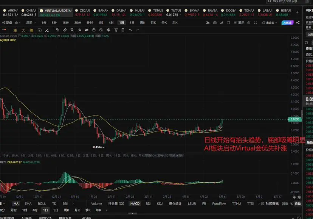
Task: Open the VIRTUAL/USDT symbol tab
Action: [56, 13]
